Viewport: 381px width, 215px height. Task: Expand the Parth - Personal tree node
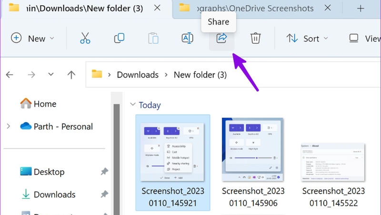(x=9, y=126)
